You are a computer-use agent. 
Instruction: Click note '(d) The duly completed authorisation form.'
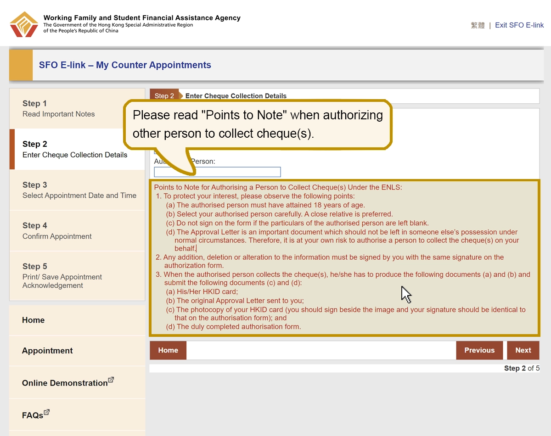click(x=233, y=327)
